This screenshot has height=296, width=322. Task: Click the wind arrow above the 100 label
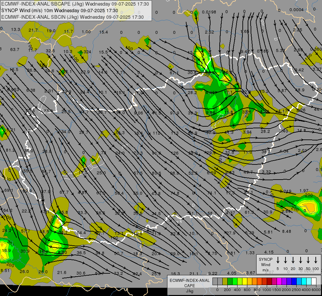[x=316, y=260]
